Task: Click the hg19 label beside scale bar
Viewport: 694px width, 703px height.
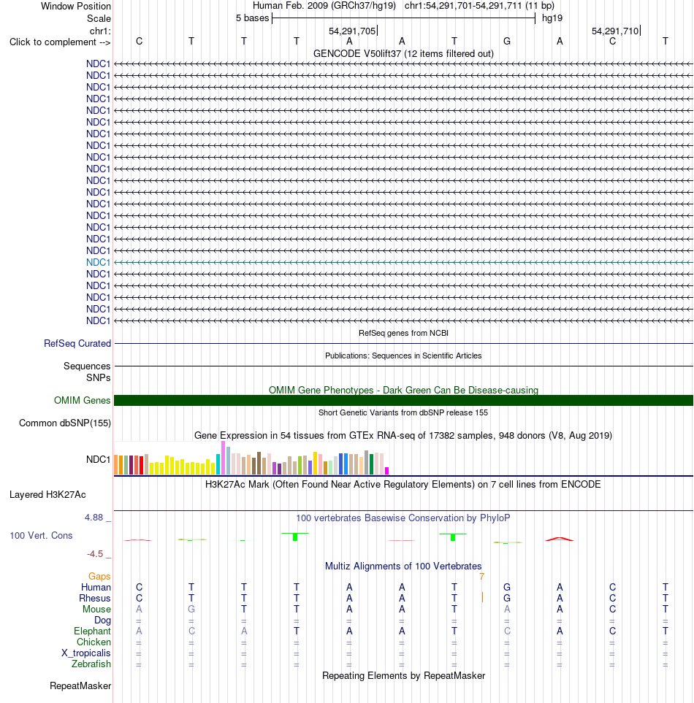Action: 552,18
